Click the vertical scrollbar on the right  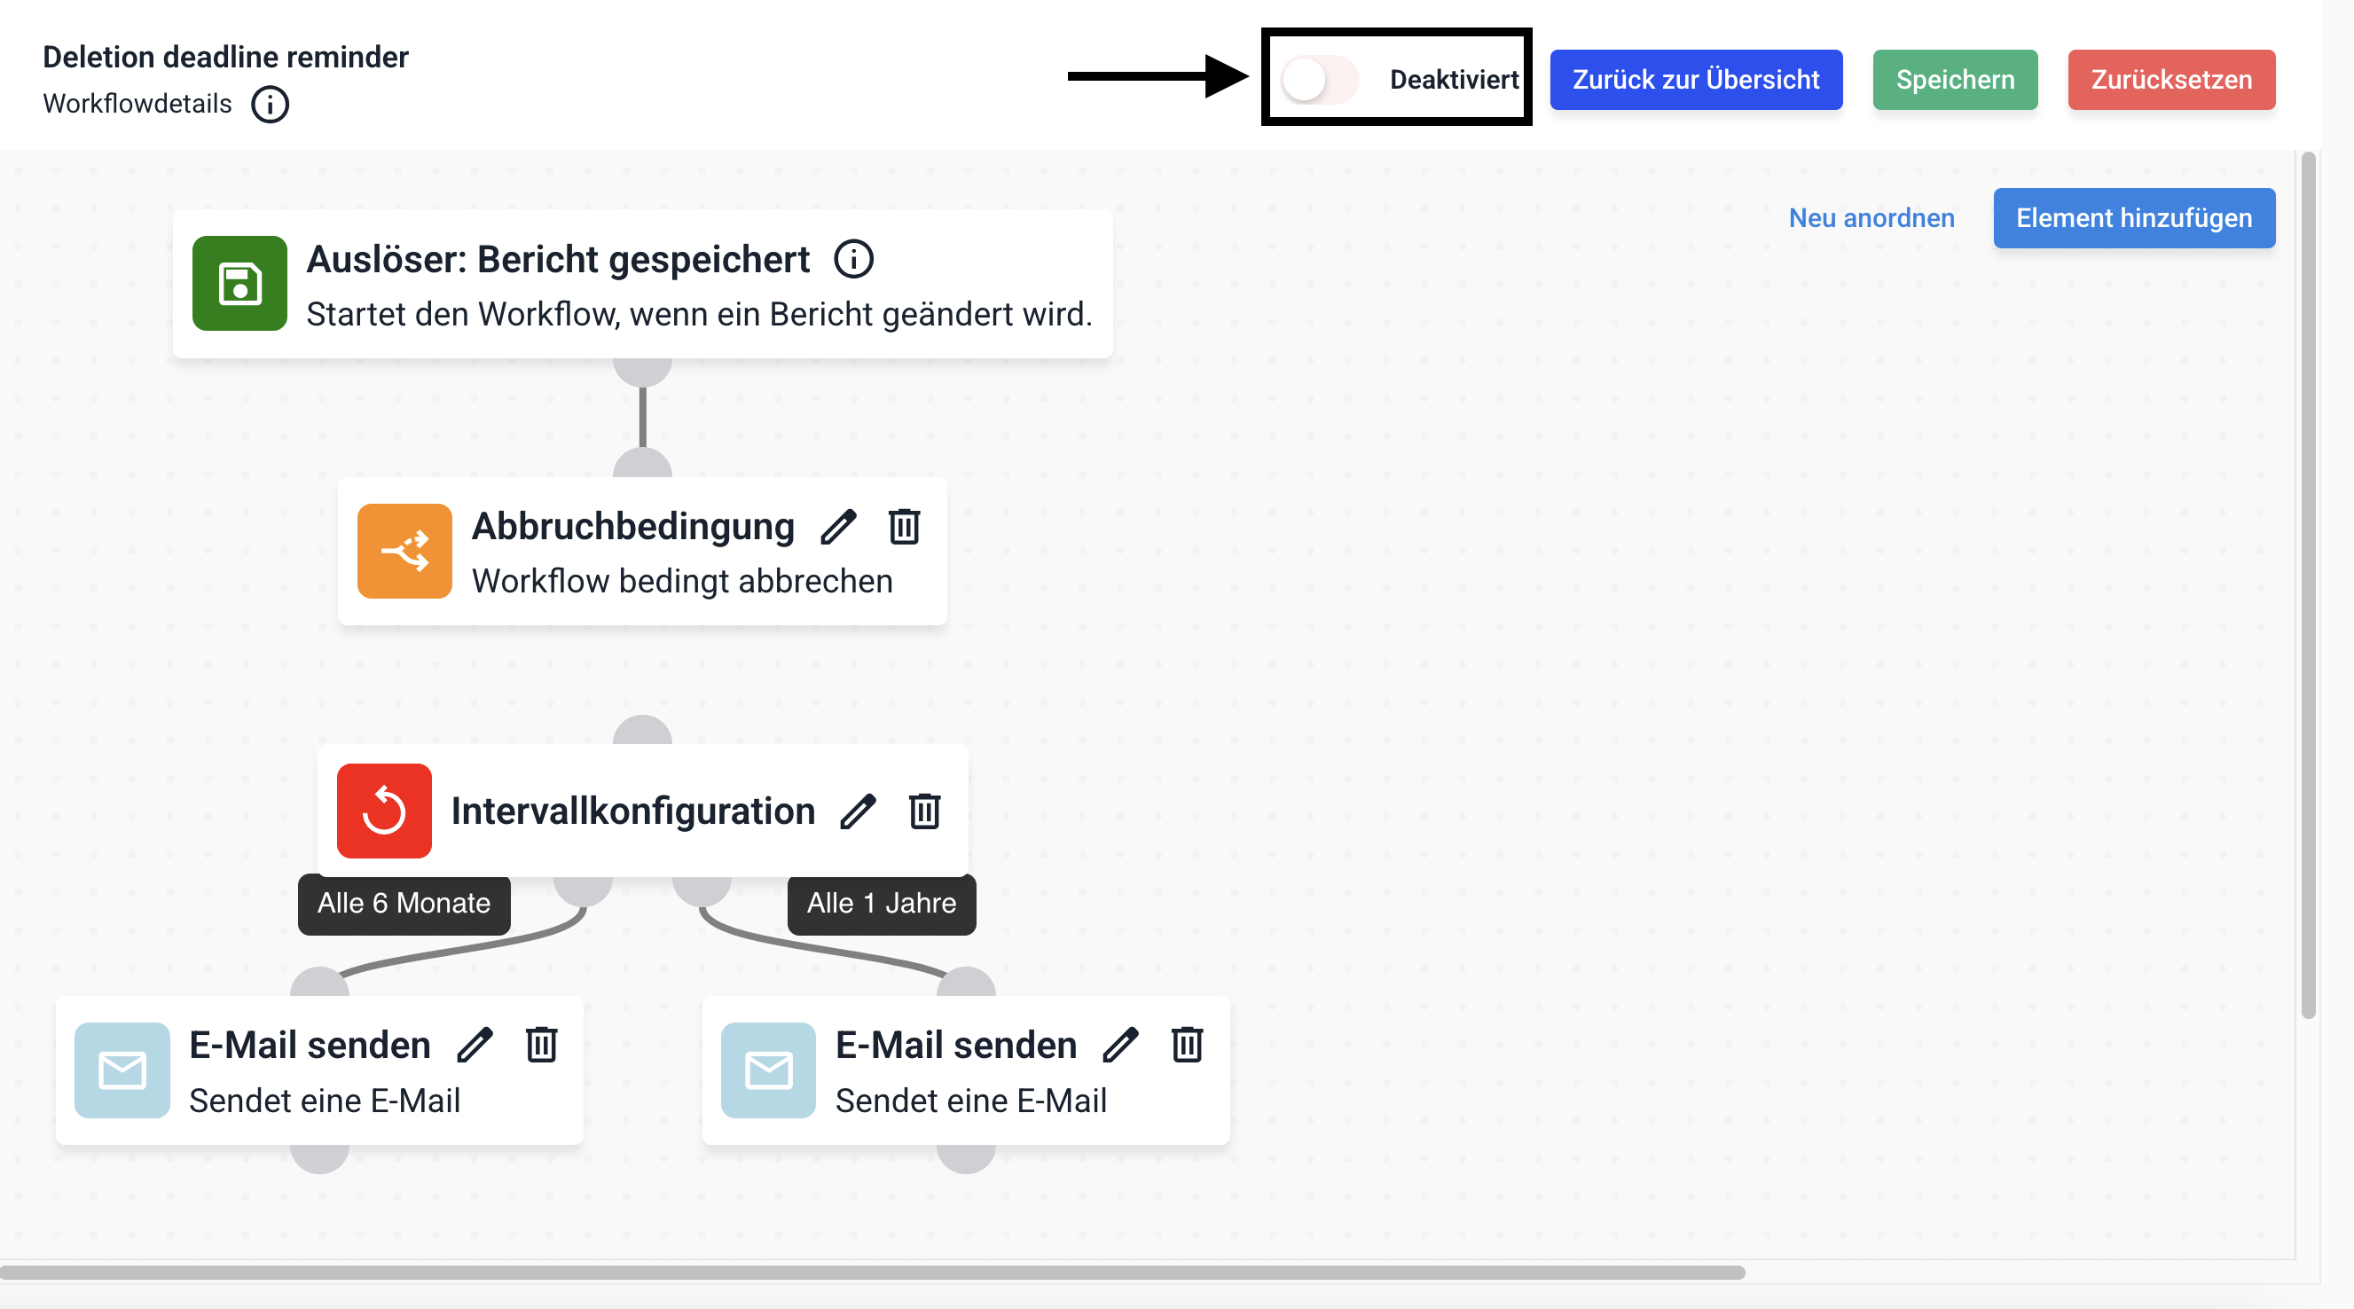coord(2307,584)
